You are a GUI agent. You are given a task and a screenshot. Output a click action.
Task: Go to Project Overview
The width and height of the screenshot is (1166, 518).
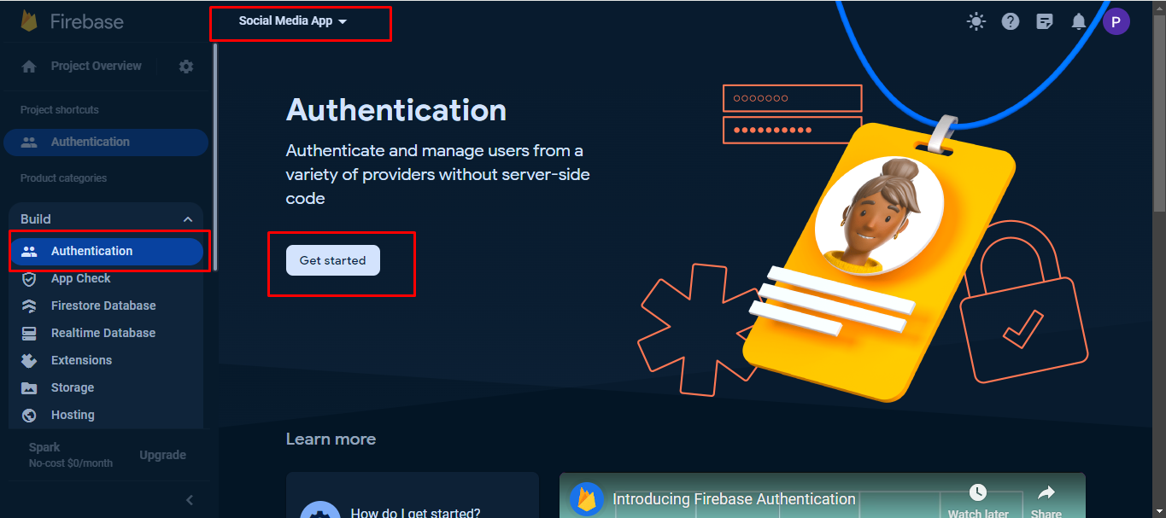pyautogui.click(x=96, y=67)
